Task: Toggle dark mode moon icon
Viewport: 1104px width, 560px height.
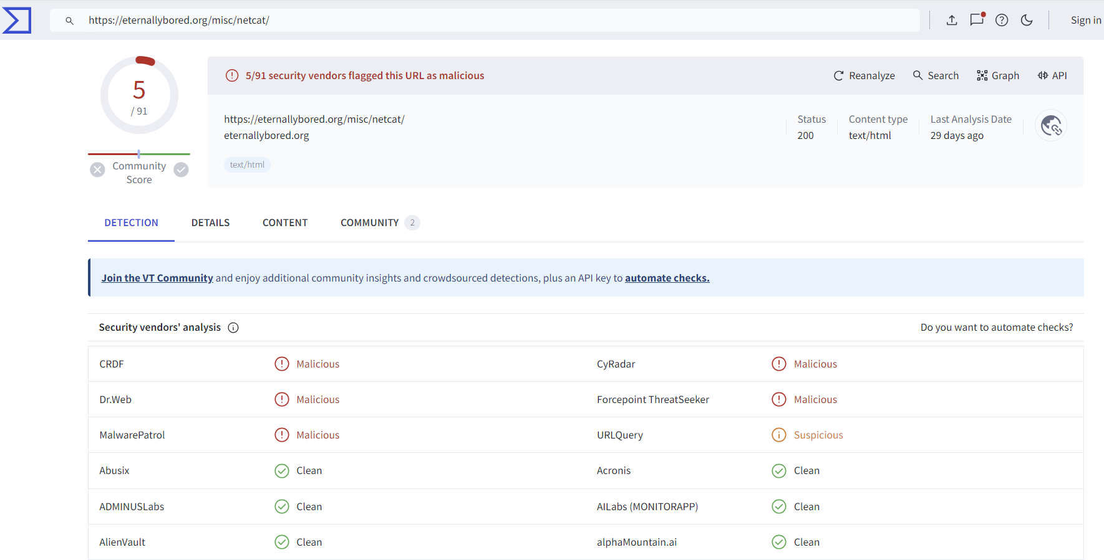Action: tap(1027, 20)
